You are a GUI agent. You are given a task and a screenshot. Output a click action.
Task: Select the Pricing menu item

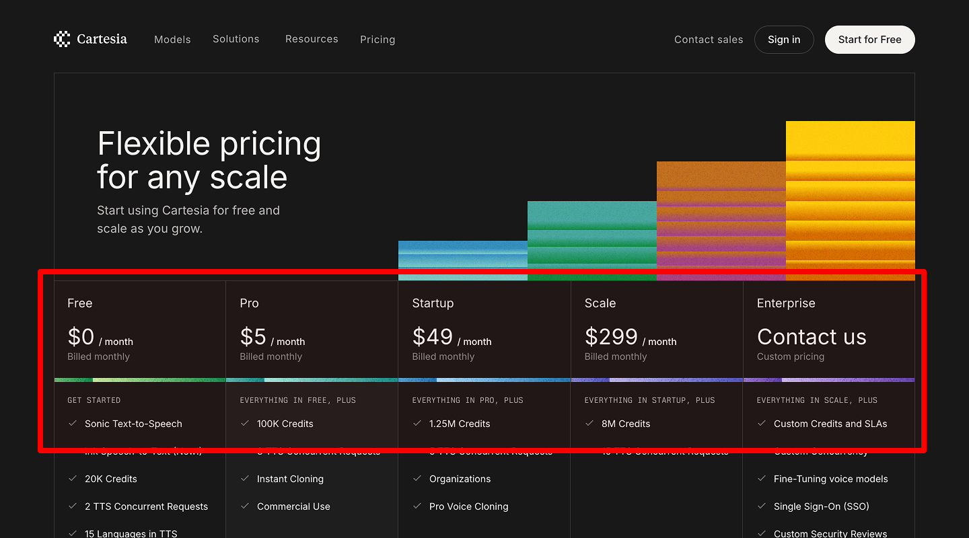[378, 40]
